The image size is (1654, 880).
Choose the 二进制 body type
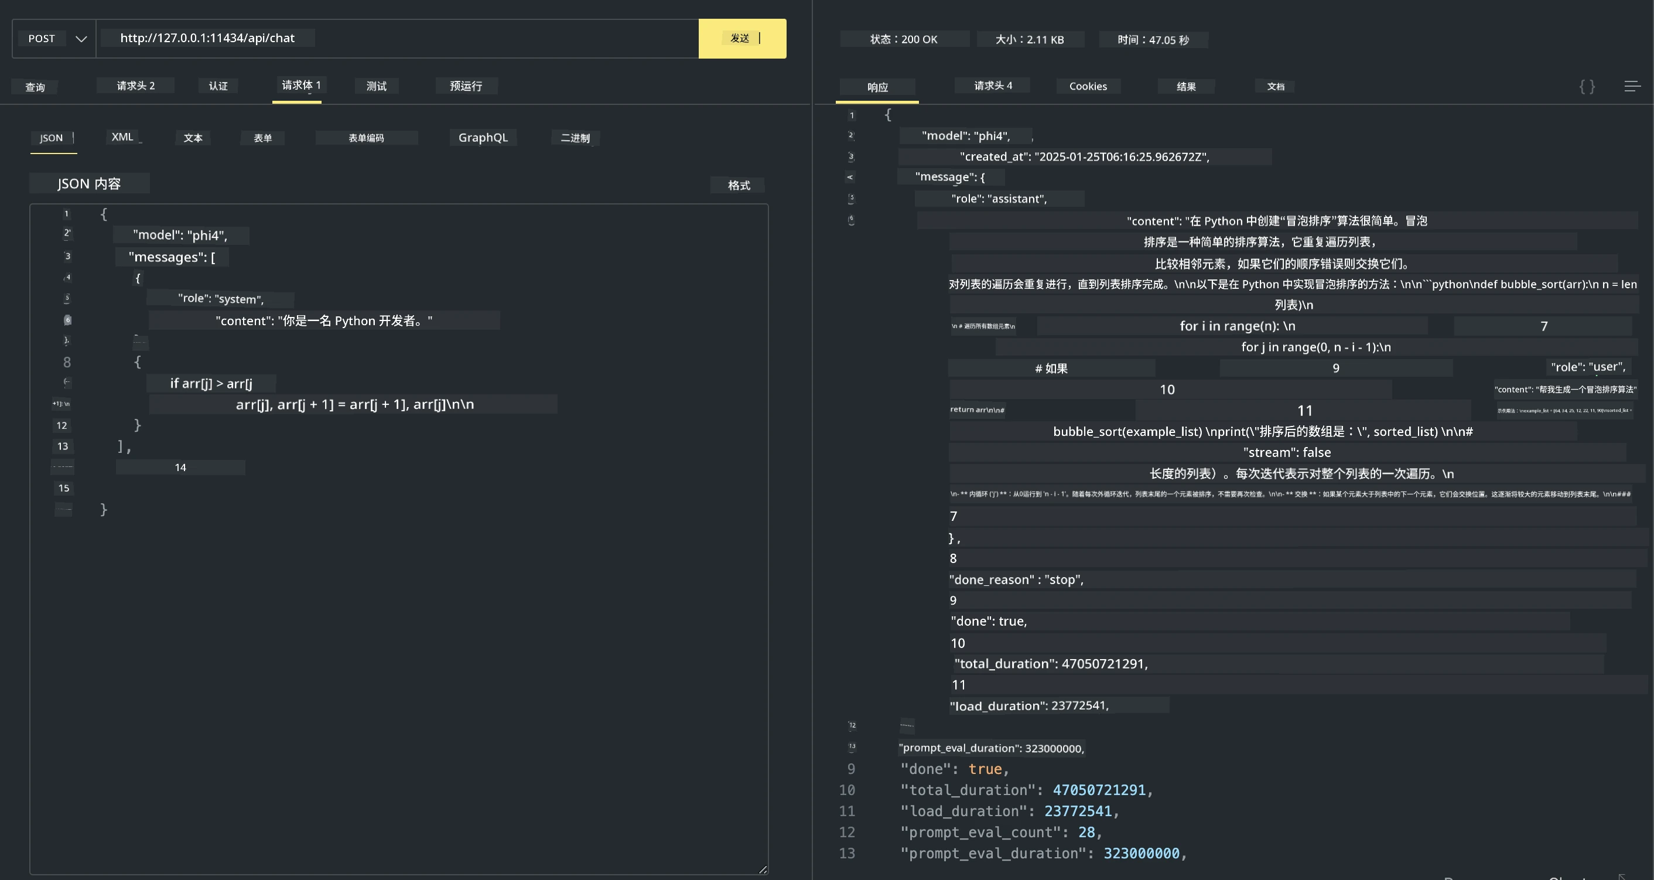pos(575,138)
